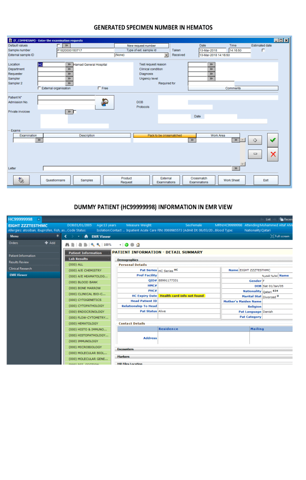Image resolution: width=306 pixels, height=480 pixels.
Task: Click the home icon beside EMR Viewer
Action: point(86,236)
